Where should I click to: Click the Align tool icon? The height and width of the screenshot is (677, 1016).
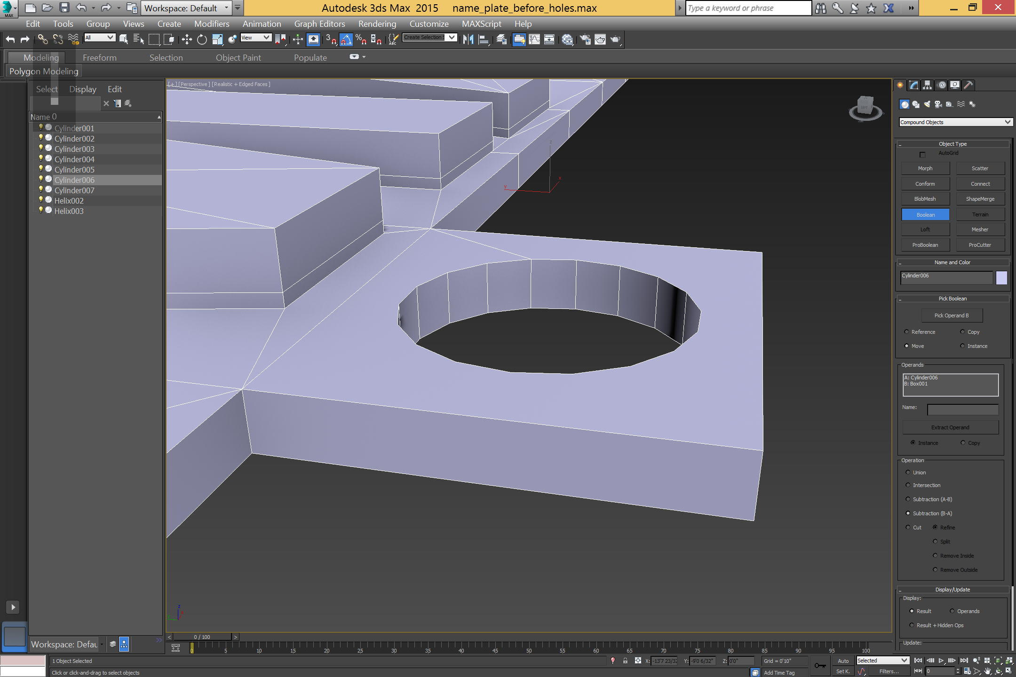tap(484, 39)
